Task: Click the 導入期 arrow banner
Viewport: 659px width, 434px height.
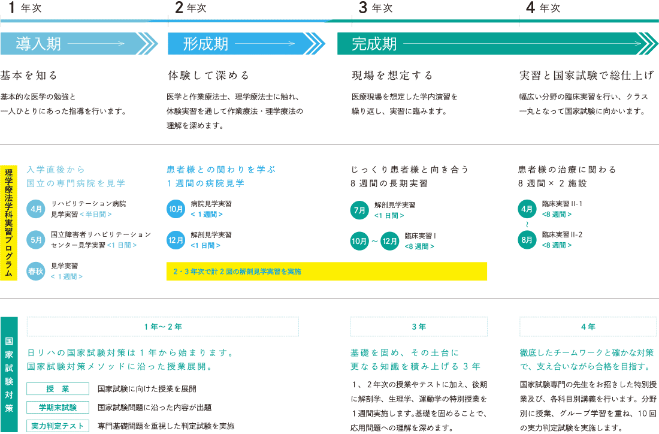Action: pyautogui.click(x=78, y=44)
